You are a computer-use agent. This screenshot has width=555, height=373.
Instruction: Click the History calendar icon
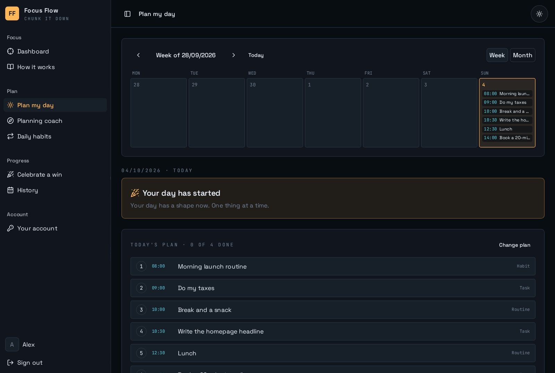pyautogui.click(x=10, y=190)
